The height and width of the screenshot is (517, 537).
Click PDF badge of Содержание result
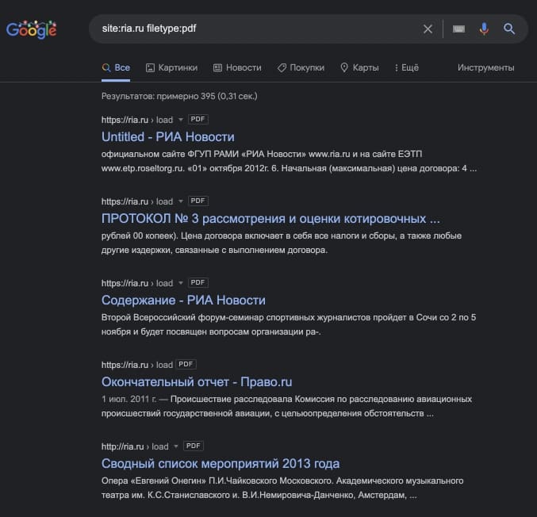point(198,282)
